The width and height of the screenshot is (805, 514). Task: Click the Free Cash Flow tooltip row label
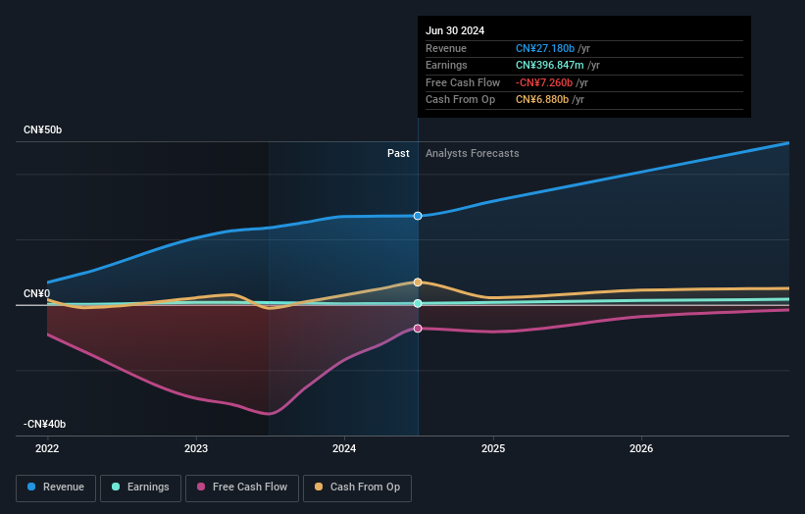pyautogui.click(x=463, y=82)
